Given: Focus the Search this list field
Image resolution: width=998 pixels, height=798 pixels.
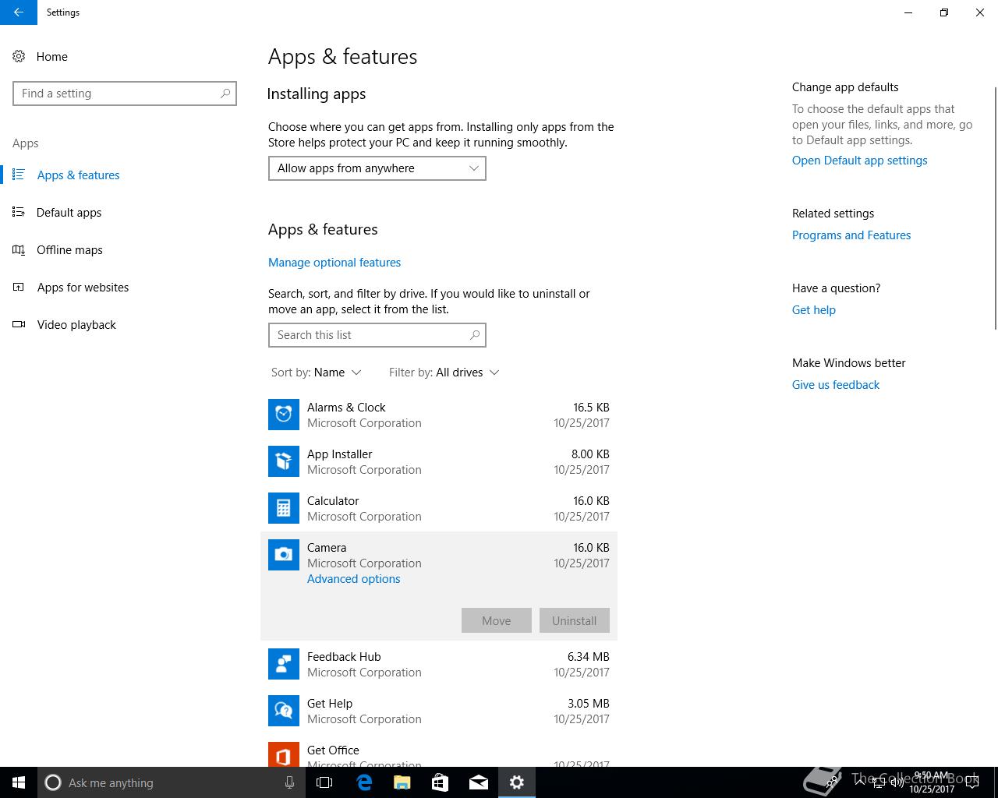Looking at the screenshot, I should click(x=377, y=335).
